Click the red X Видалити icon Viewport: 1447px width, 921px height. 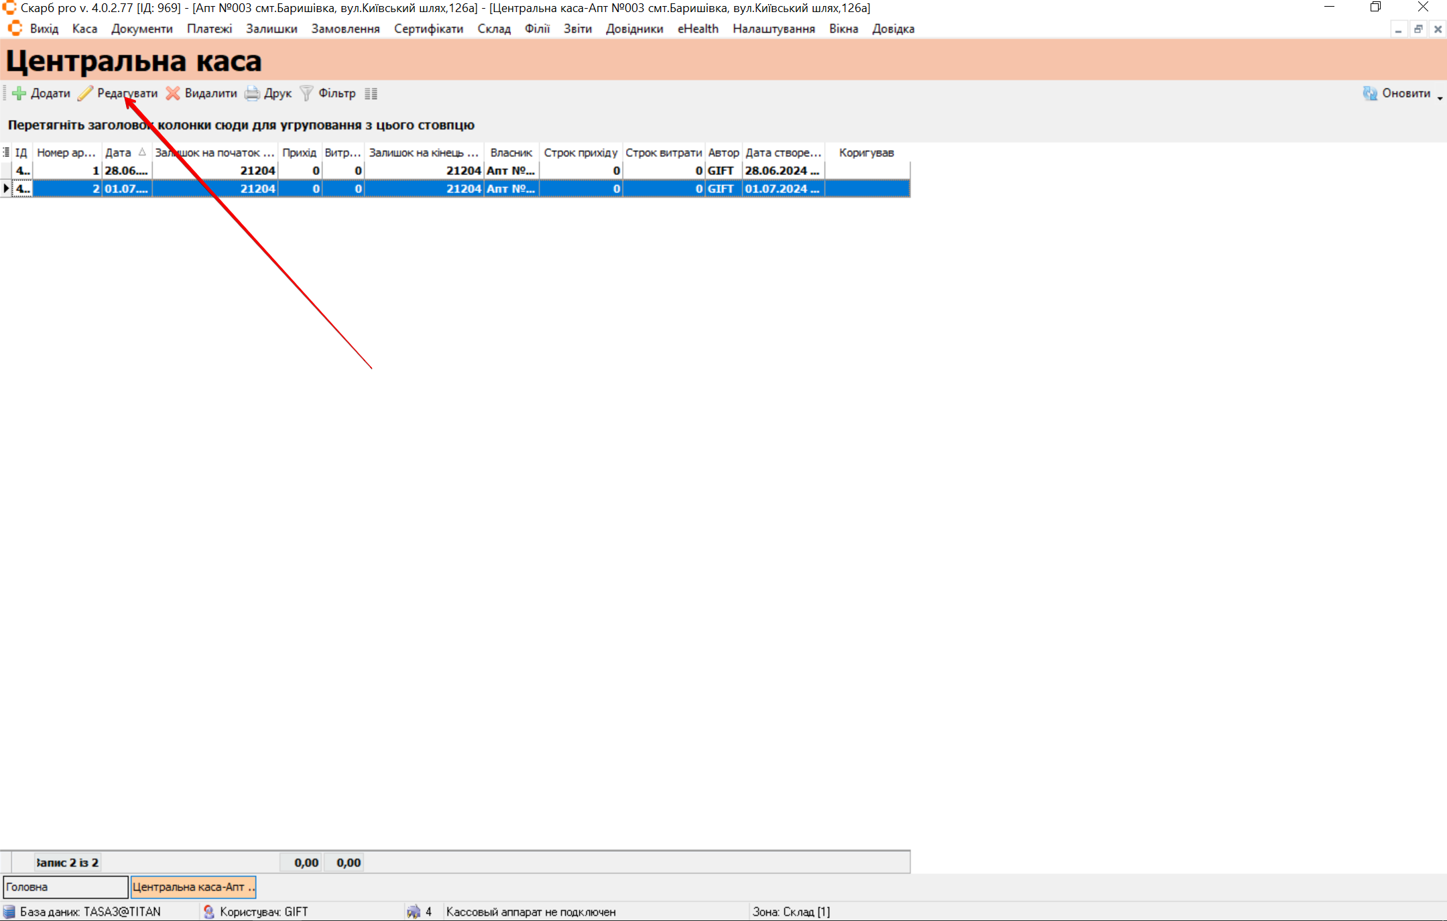tap(173, 93)
